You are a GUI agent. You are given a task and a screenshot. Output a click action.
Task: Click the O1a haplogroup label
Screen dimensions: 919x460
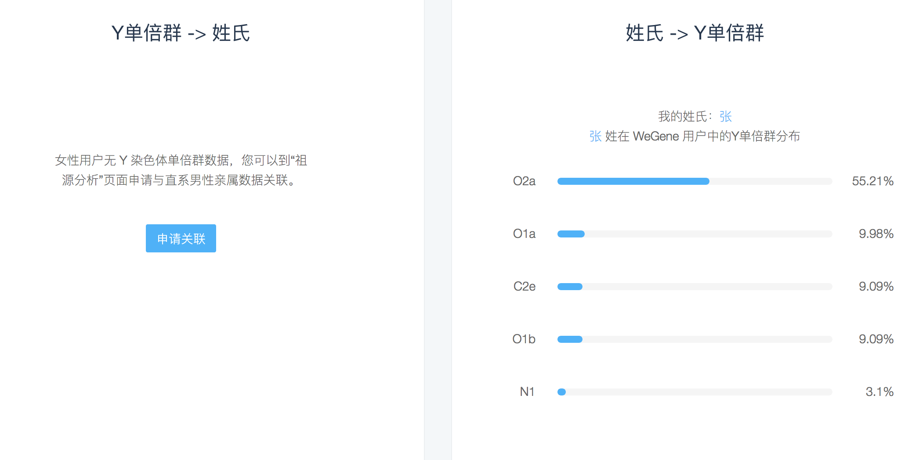tap(524, 234)
